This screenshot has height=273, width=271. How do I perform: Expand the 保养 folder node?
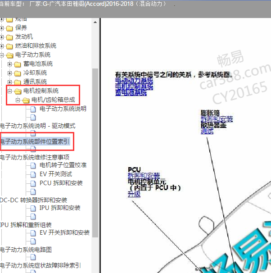tap(1, 28)
